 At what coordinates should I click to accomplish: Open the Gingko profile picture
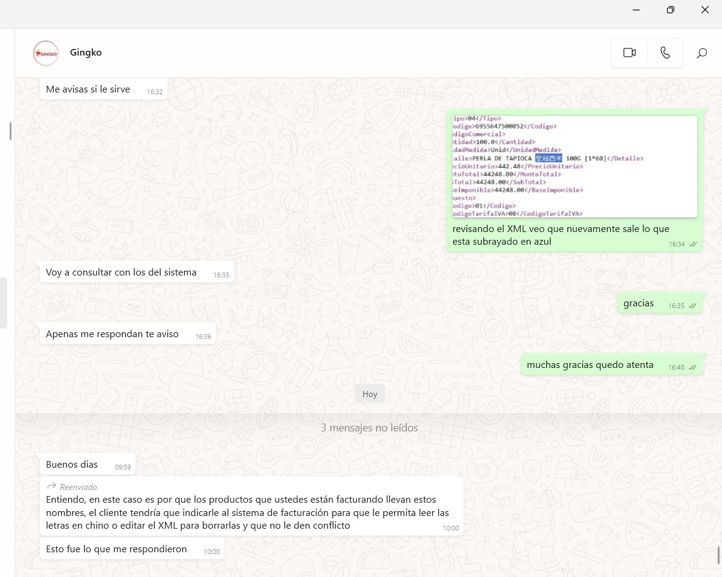click(x=46, y=53)
